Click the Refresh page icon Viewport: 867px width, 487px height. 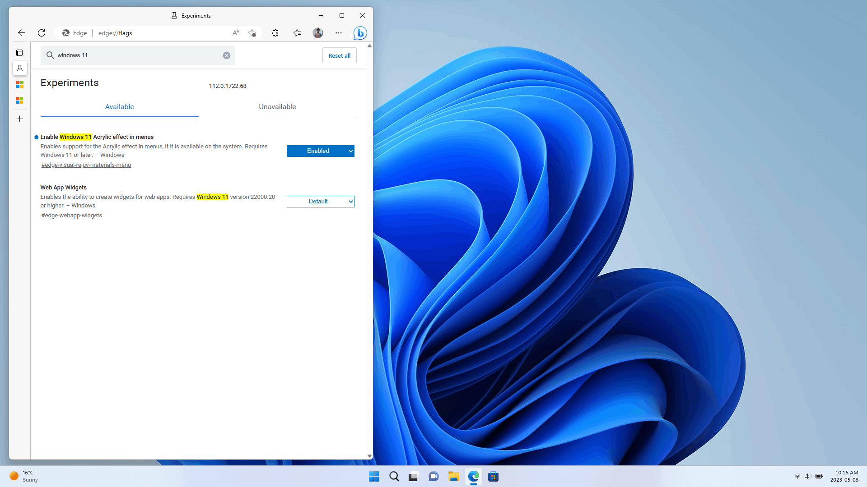tap(42, 33)
